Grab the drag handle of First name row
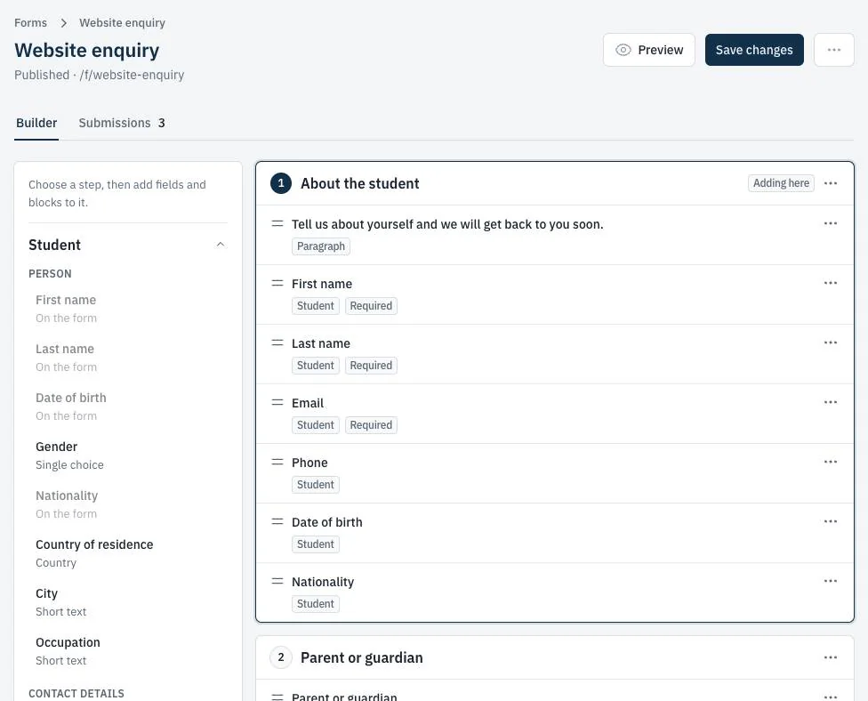Viewport: 868px width, 701px height. [x=277, y=284]
